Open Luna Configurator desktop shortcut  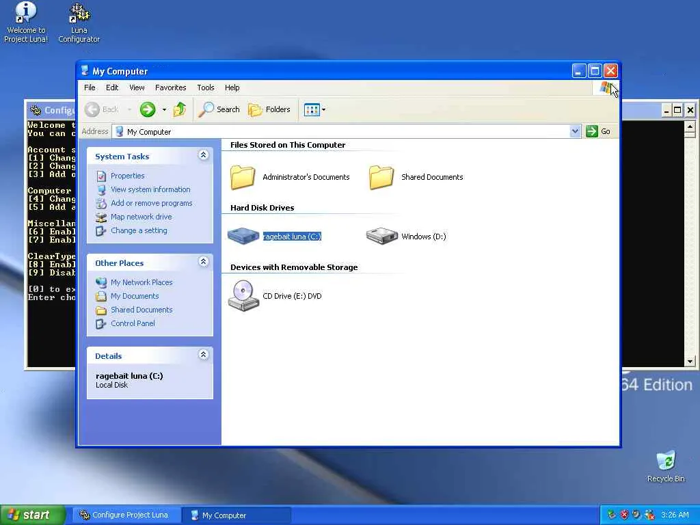[79, 23]
